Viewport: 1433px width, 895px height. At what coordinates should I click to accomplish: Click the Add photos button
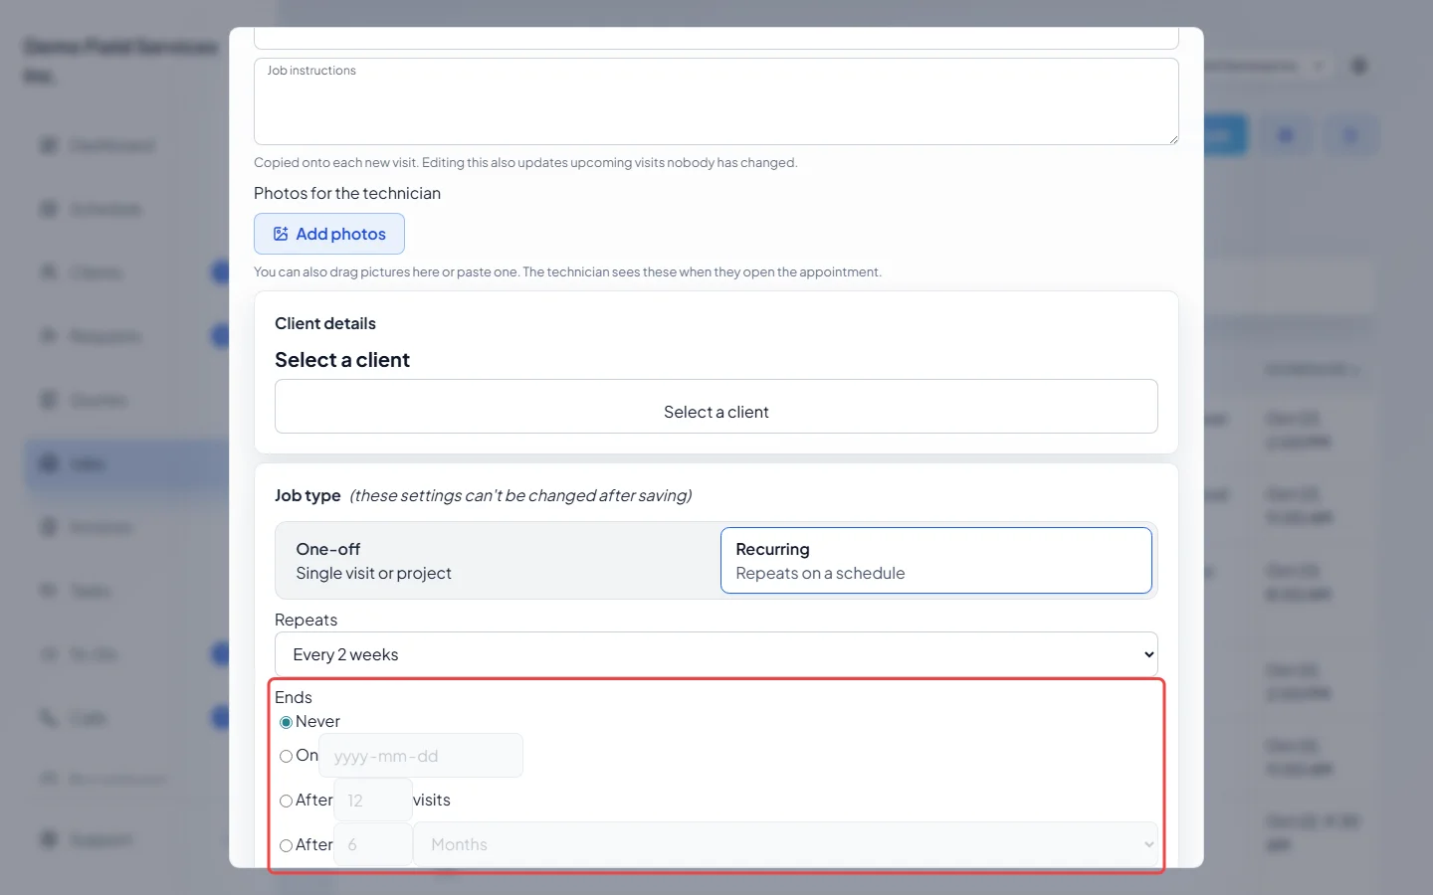(328, 234)
